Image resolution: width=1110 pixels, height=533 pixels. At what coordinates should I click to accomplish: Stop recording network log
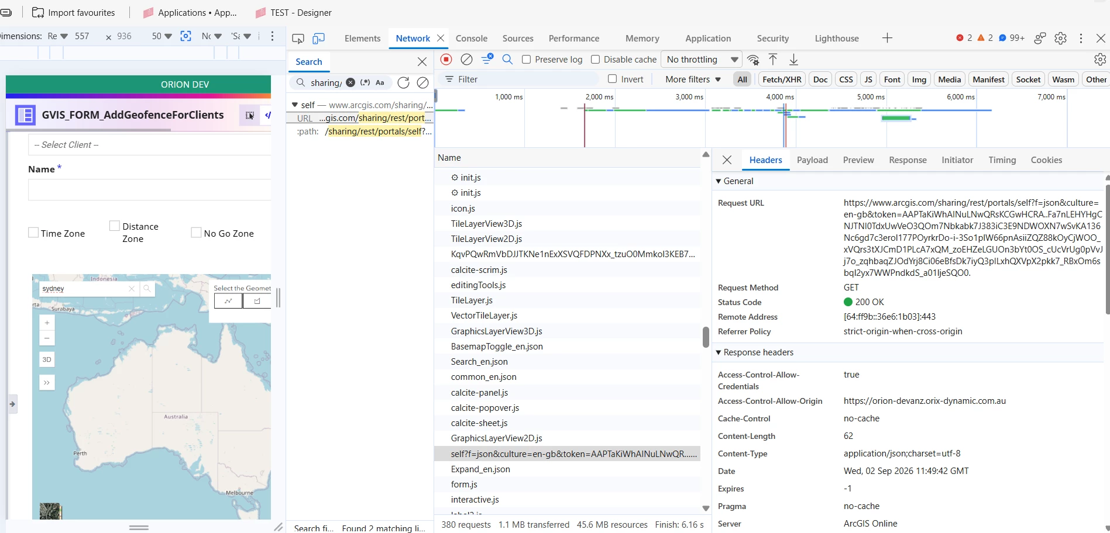coord(446,59)
